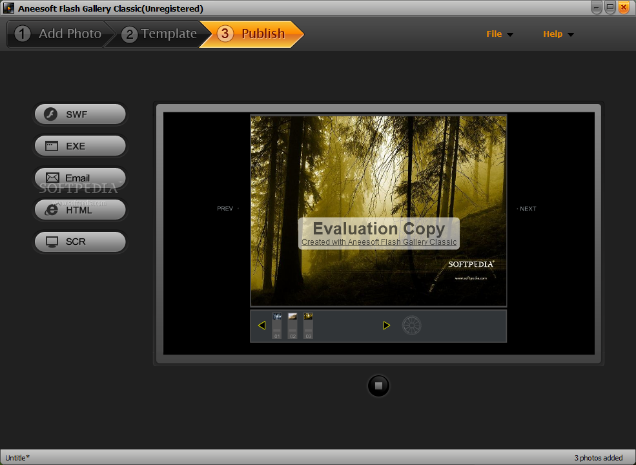Viewport: 636px width, 465px height.
Task: Click PREV to show previous photo
Action: pos(225,209)
